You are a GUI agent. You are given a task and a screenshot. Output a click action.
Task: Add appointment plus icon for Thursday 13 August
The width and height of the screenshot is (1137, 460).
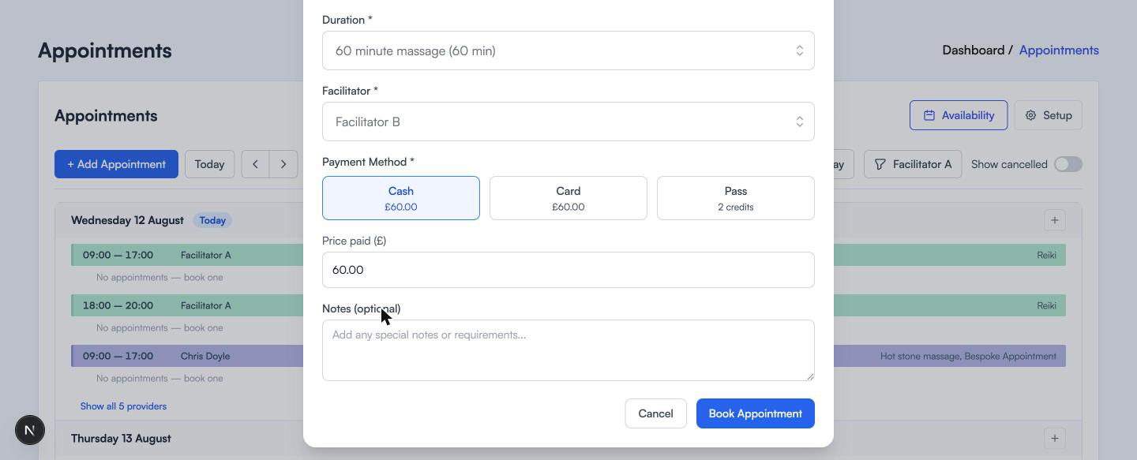pos(1054,438)
